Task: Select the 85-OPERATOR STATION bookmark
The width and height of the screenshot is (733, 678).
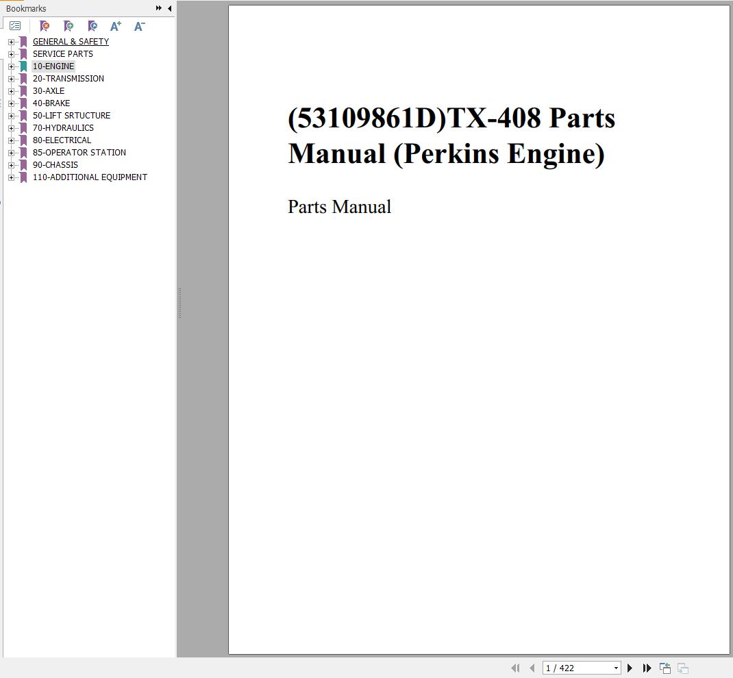Action: pyautogui.click(x=79, y=152)
